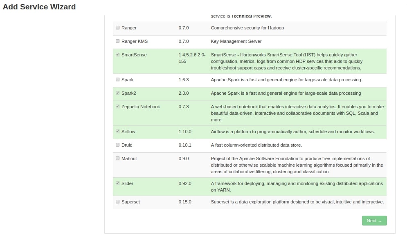Click the Next button
This screenshot has height=241, width=407.
pyautogui.click(x=374, y=221)
